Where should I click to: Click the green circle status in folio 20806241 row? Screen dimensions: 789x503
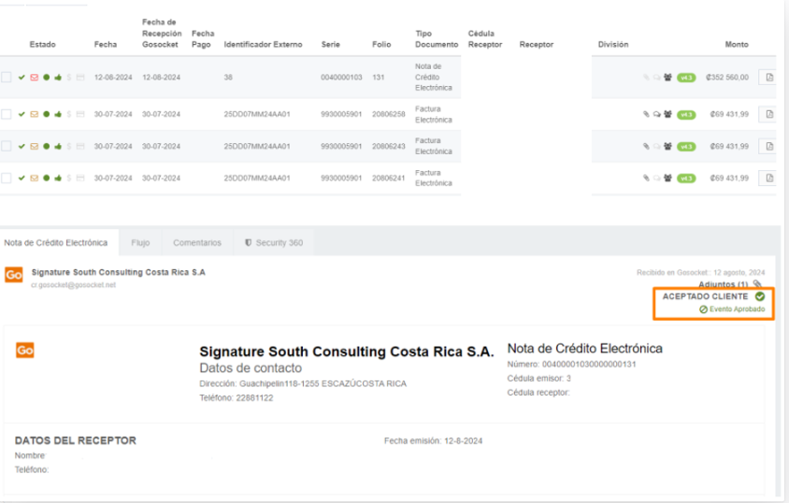click(x=47, y=178)
